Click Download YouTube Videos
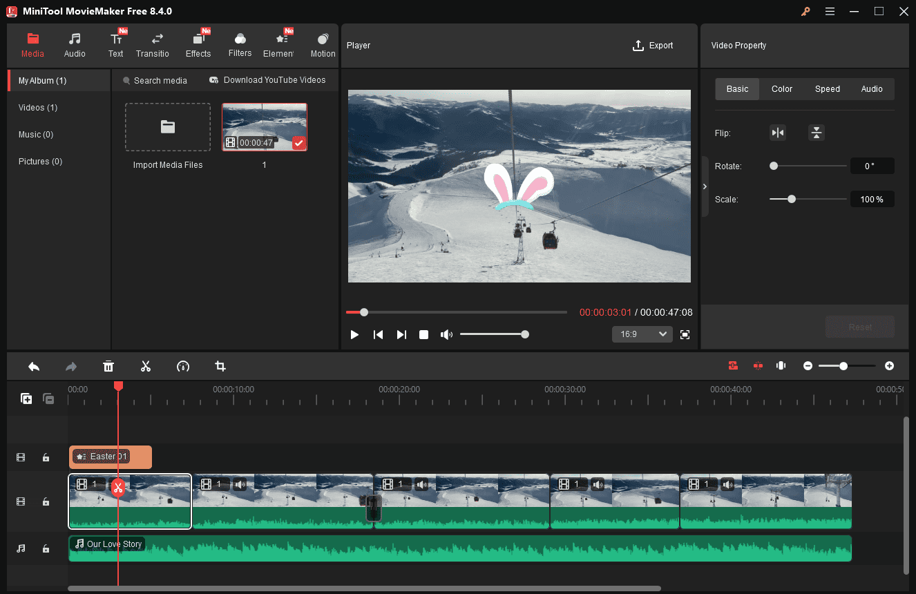Screen dimensions: 916x594 point(267,80)
